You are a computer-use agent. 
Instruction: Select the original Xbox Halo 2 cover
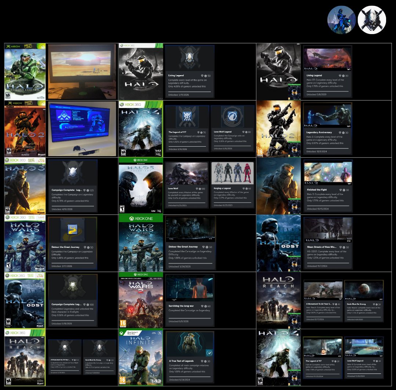tap(25, 129)
